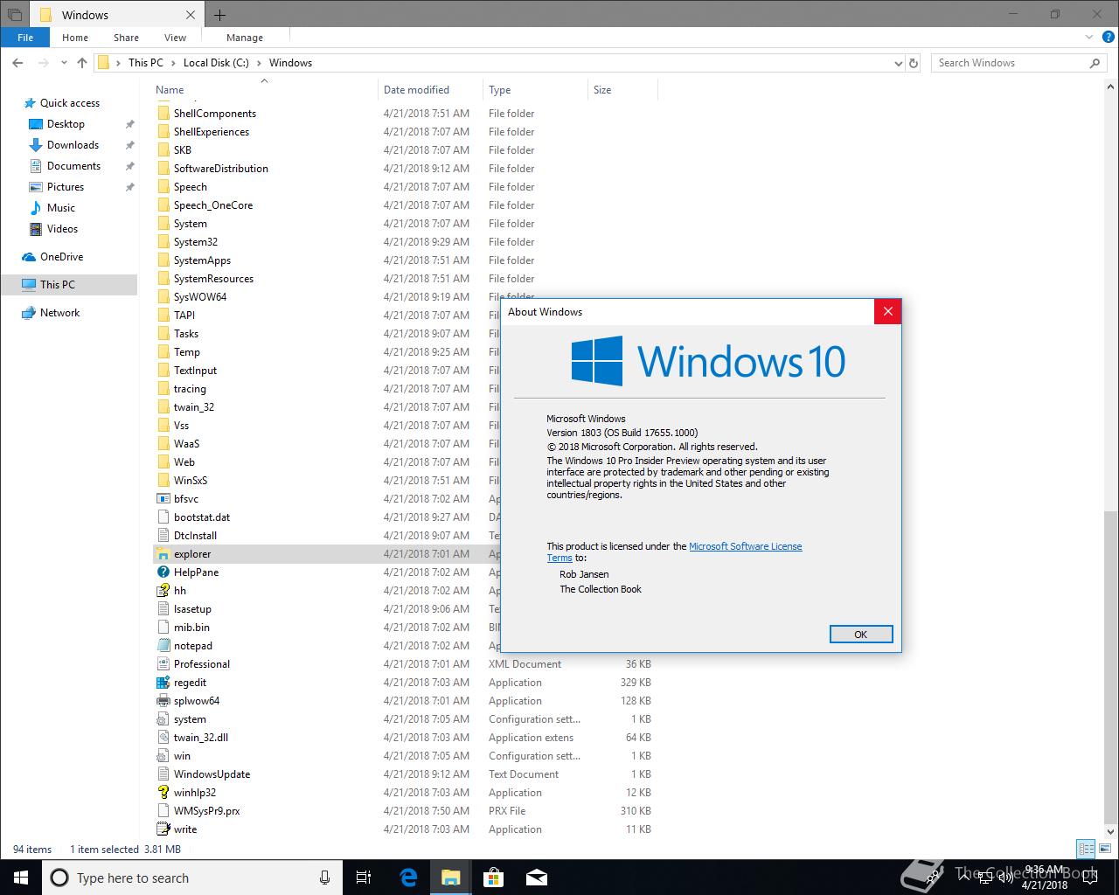This screenshot has height=895, width=1119.
Task: Click the Windows Start button
Action: pos(21,878)
